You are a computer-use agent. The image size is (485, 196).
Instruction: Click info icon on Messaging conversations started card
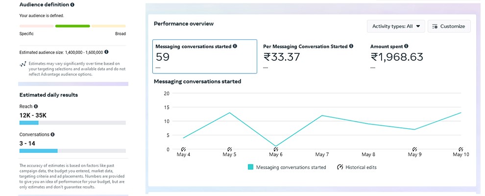pyautogui.click(x=235, y=47)
